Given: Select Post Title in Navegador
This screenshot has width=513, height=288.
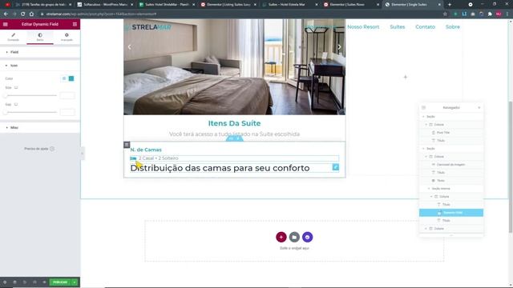Looking at the screenshot, I should [451, 133].
